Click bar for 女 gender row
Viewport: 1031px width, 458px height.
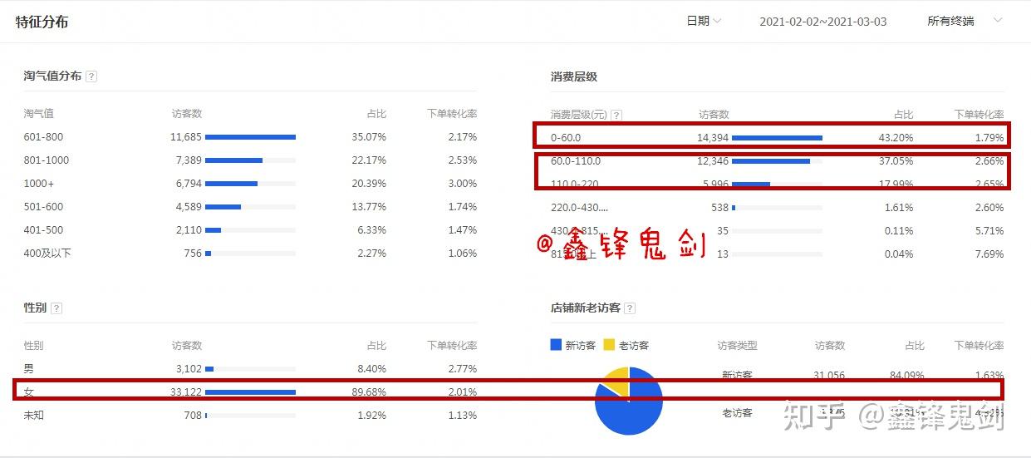[x=250, y=392]
